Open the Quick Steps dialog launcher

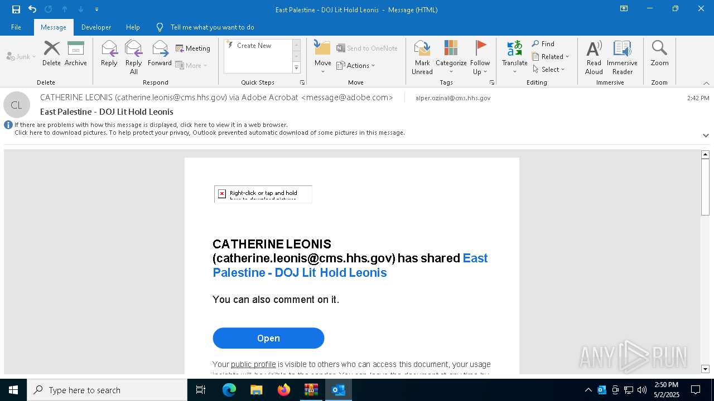[x=302, y=82]
